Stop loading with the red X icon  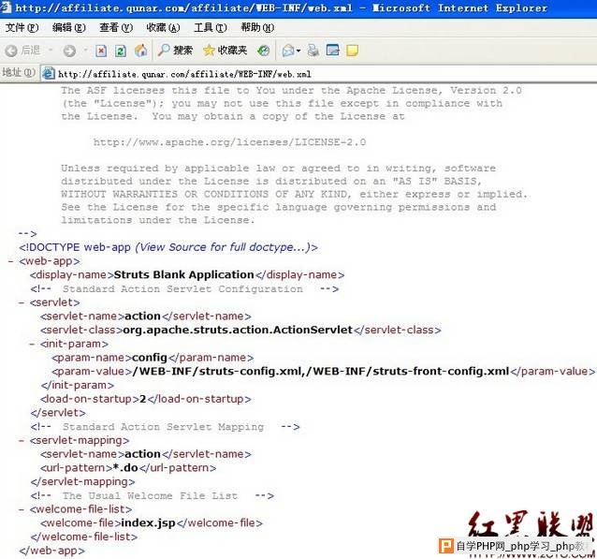[x=101, y=51]
